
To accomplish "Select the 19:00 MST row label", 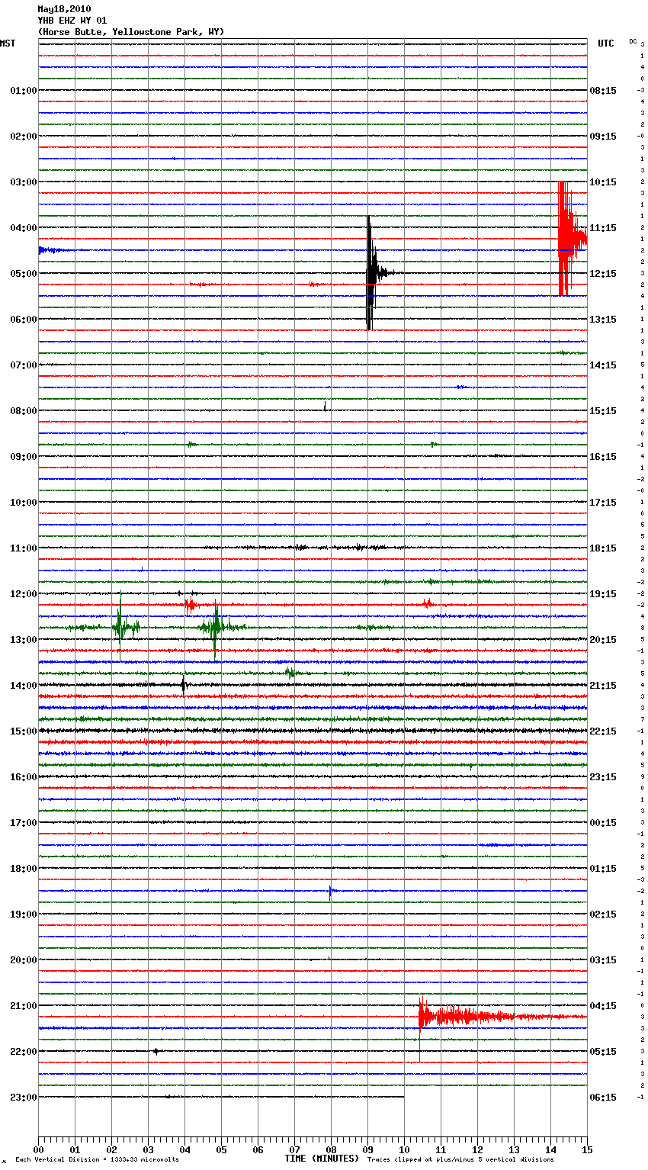I will pos(24,914).
